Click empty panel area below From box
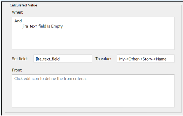The width and height of the screenshot is (183, 116). [93, 111]
